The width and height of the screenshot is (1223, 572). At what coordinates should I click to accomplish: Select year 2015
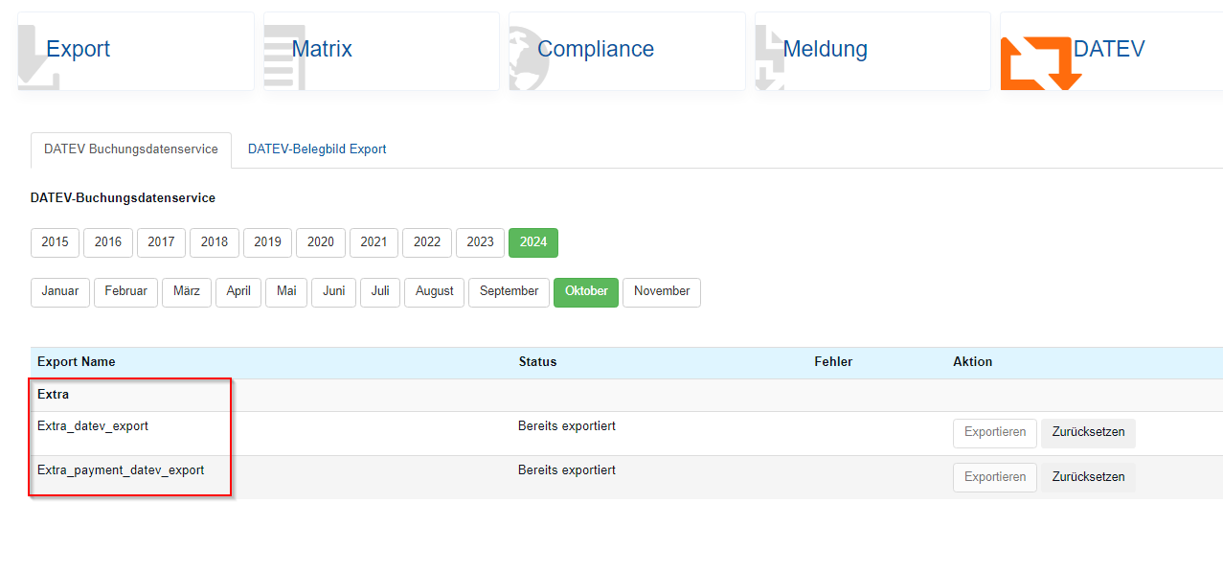[55, 242]
